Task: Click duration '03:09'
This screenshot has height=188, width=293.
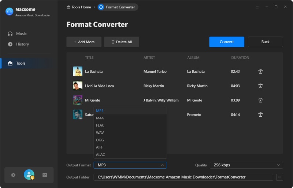Action: click(x=235, y=100)
